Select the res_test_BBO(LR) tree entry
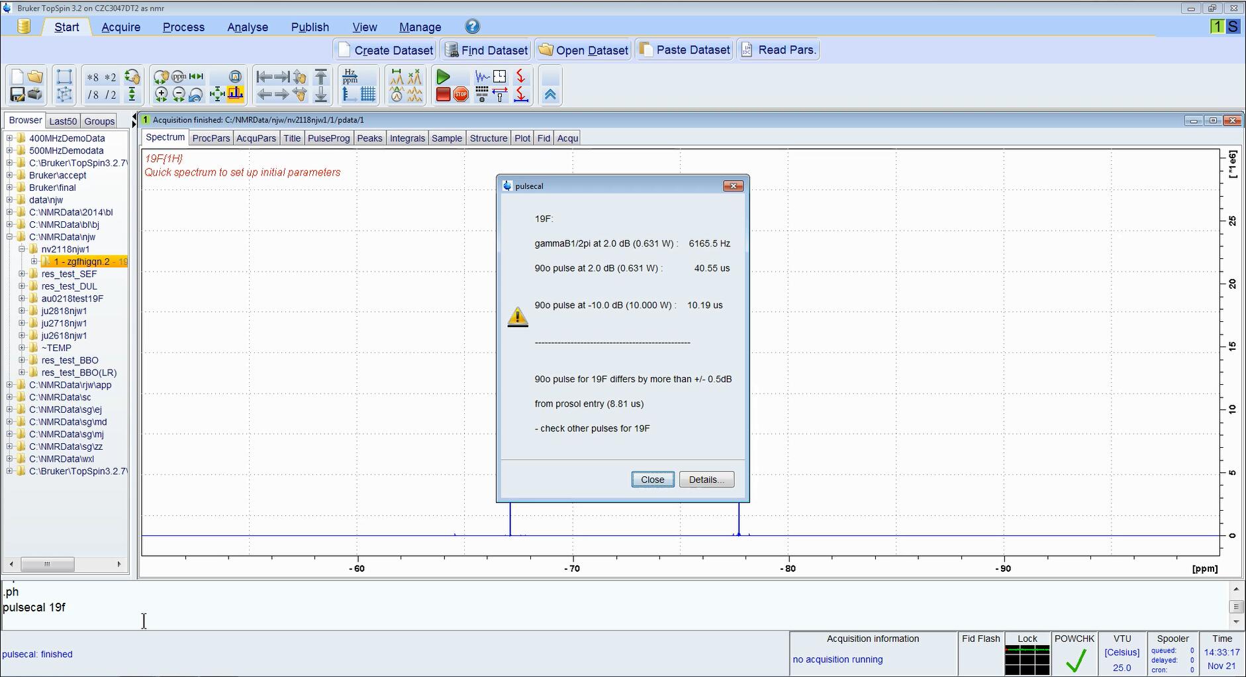The image size is (1246, 677). pos(79,372)
